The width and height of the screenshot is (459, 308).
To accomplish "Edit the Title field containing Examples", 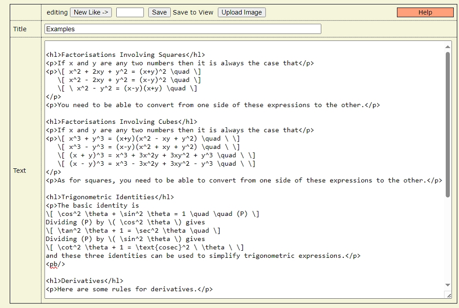I will tap(183, 29).
